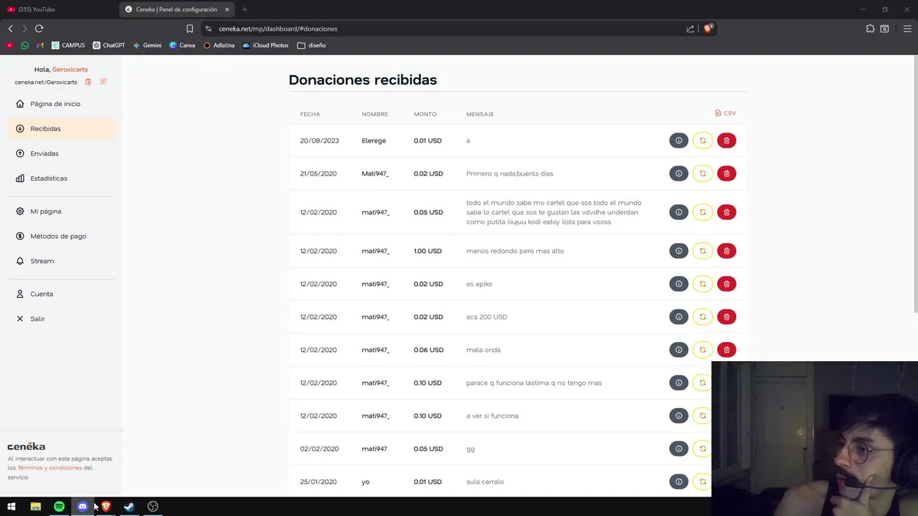918x516 pixels.
Task: Close the Ceneka browser tab
Action: (x=227, y=9)
